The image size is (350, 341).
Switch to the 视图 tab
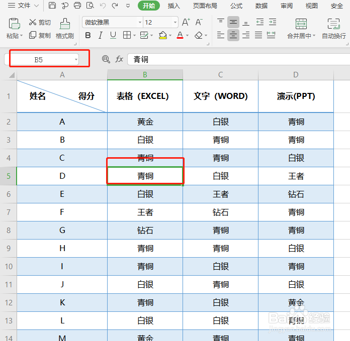coord(311,6)
